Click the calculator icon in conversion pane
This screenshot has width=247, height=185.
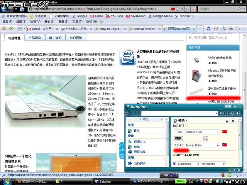(x=227, y=121)
